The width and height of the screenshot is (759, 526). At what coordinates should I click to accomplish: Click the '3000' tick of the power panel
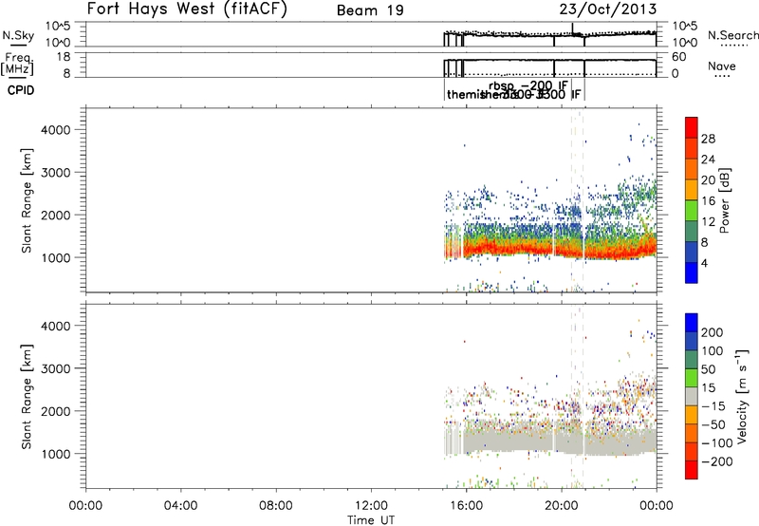tap(55, 173)
